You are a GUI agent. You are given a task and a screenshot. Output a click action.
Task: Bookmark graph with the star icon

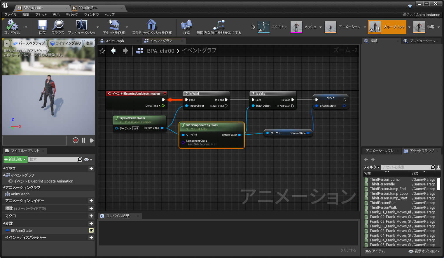pos(102,51)
